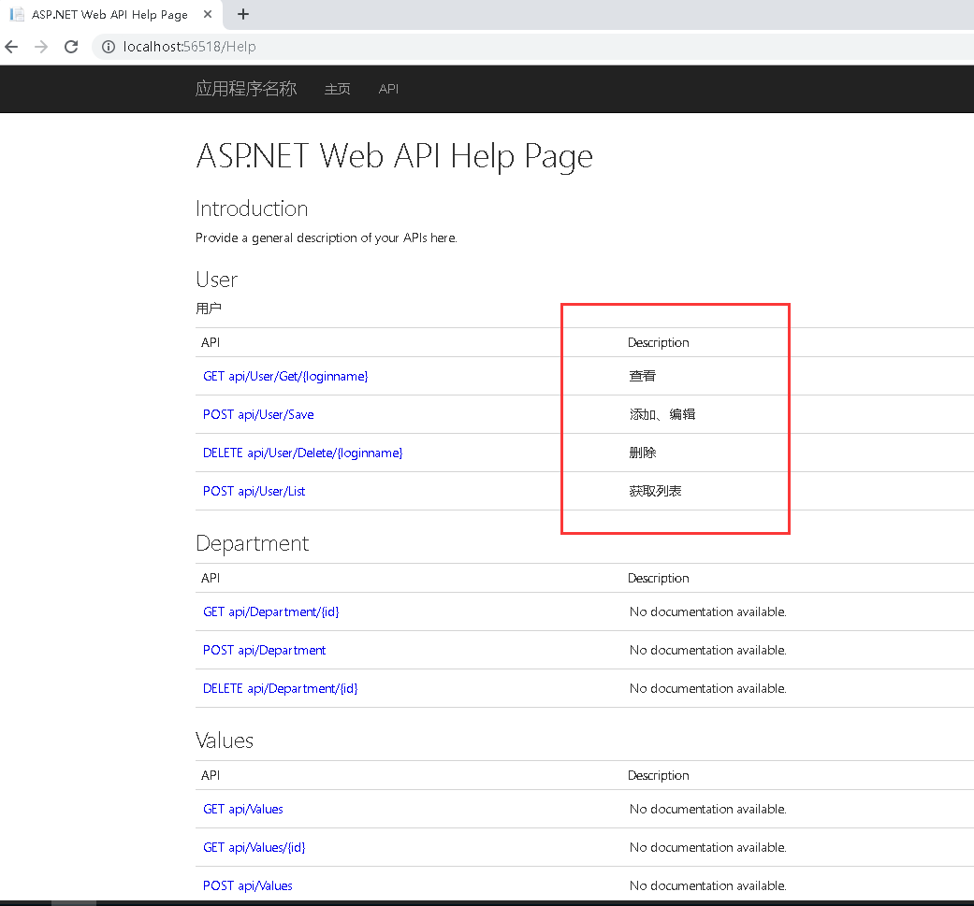The height and width of the screenshot is (906, 974).
Task: Click 'No documentation available.' for GET api/Values/{id}
Action: (707, 848)
